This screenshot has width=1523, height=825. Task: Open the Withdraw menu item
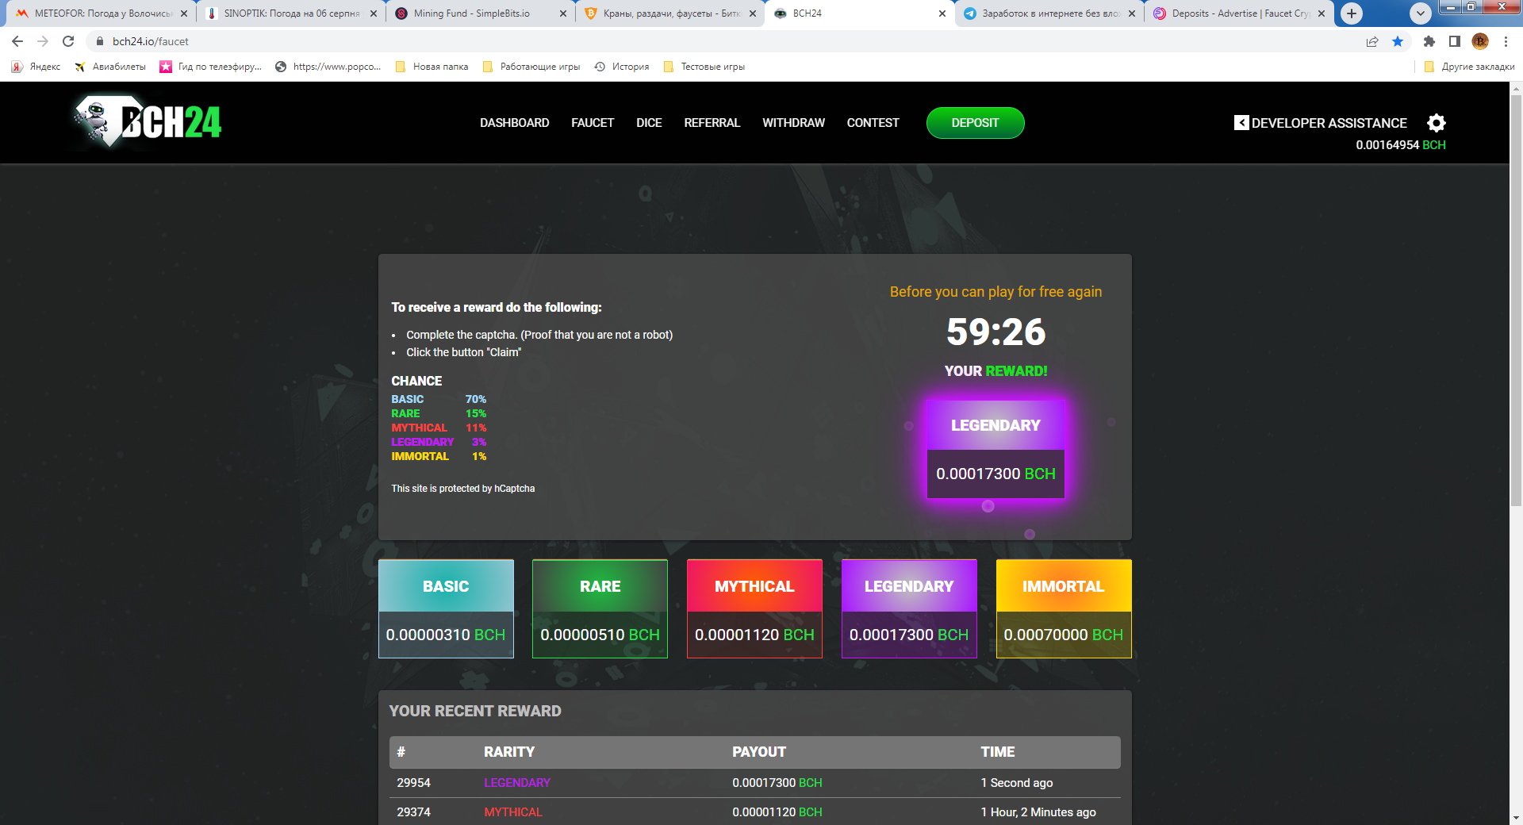click(x=793, y=123)
